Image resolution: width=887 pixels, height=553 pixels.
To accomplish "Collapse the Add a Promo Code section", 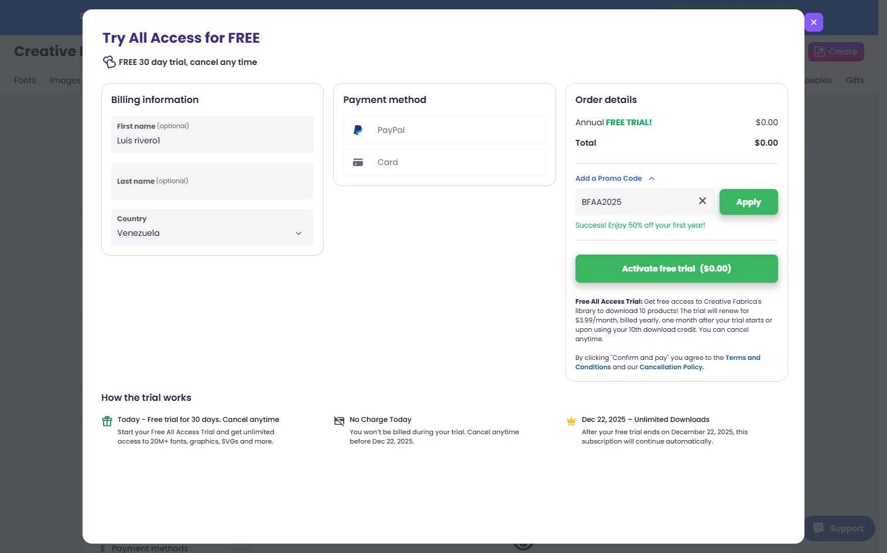I will pos(615,178).
